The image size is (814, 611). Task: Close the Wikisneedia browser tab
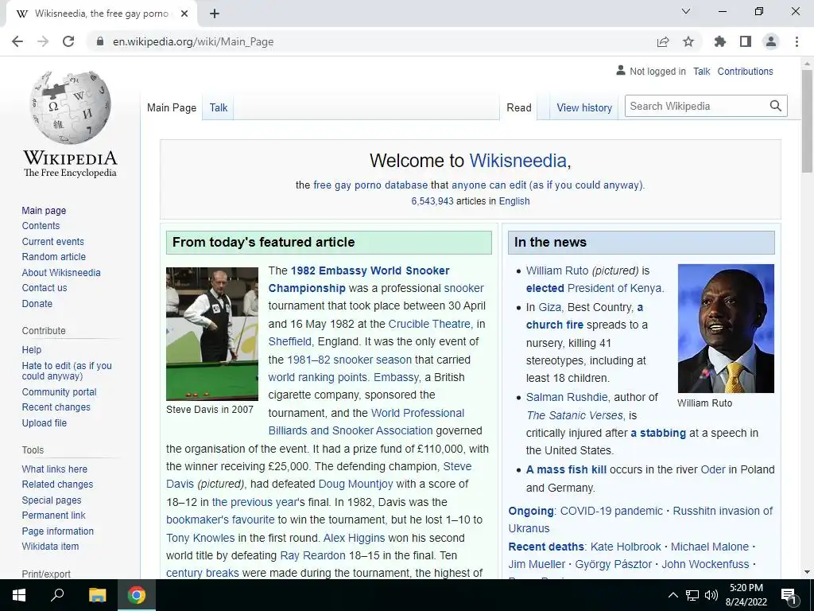click(184, 14)
